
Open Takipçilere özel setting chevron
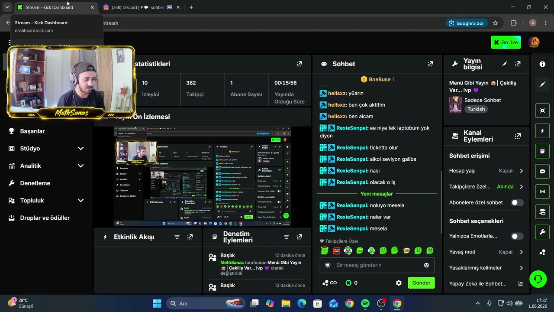coord(521,187)
